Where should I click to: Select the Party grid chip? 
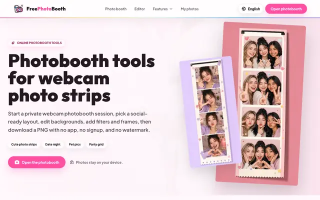pos(96,144)
